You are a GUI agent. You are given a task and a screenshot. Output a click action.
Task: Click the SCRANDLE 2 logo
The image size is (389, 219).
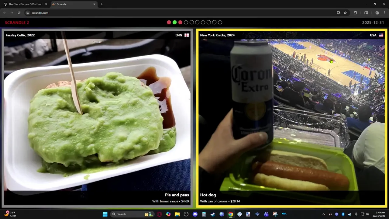pyautogui.click(x=17, y=23)
